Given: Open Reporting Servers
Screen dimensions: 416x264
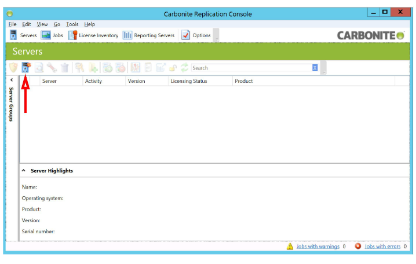Looking at the screenshot, I should 148,35.
